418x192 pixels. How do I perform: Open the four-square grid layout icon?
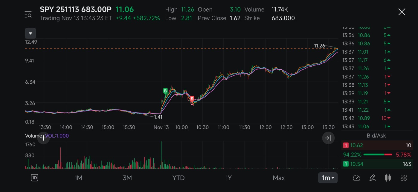404,178
